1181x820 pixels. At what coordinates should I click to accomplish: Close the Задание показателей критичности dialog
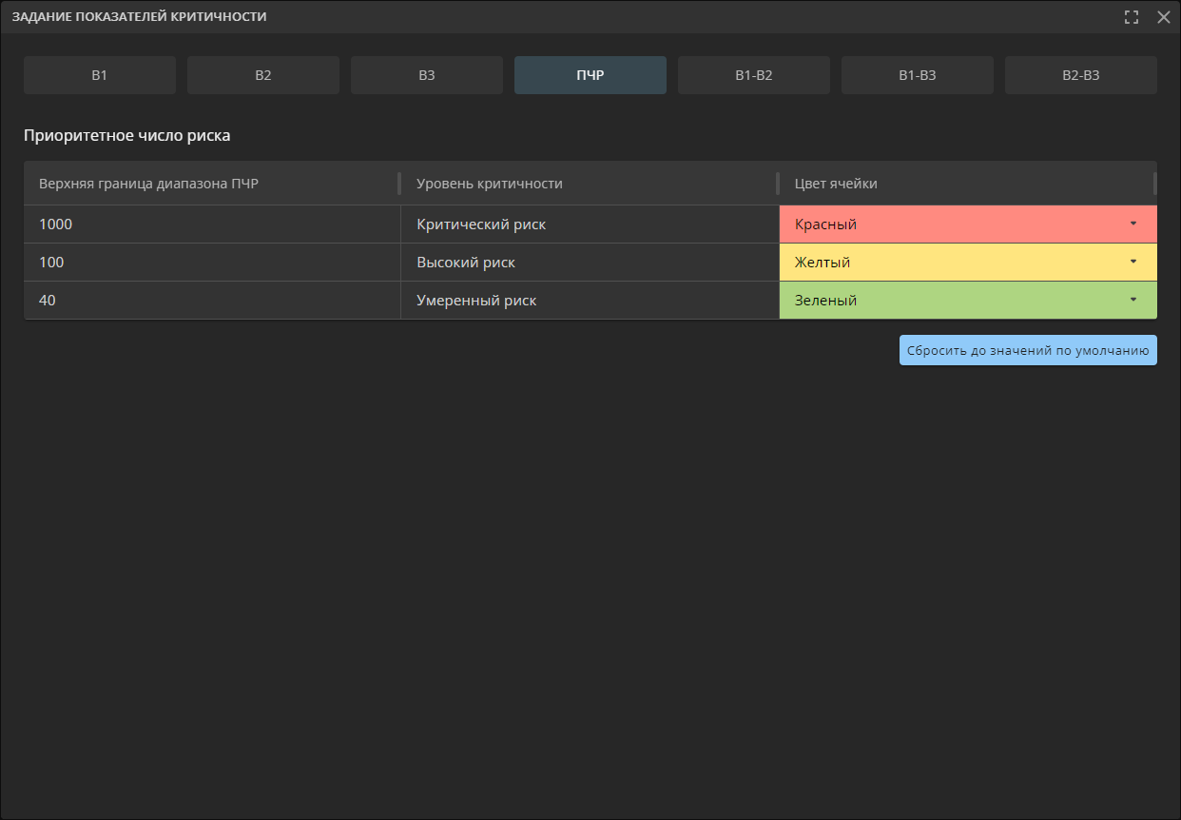click(x=1163, y=17)
